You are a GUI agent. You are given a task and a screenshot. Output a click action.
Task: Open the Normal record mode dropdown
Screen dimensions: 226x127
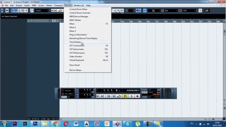pos(68,90)
